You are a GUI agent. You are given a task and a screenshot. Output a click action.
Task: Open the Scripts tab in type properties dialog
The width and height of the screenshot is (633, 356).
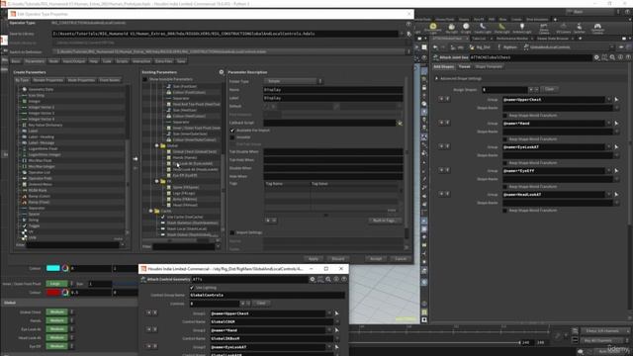[x=122, y=61]
